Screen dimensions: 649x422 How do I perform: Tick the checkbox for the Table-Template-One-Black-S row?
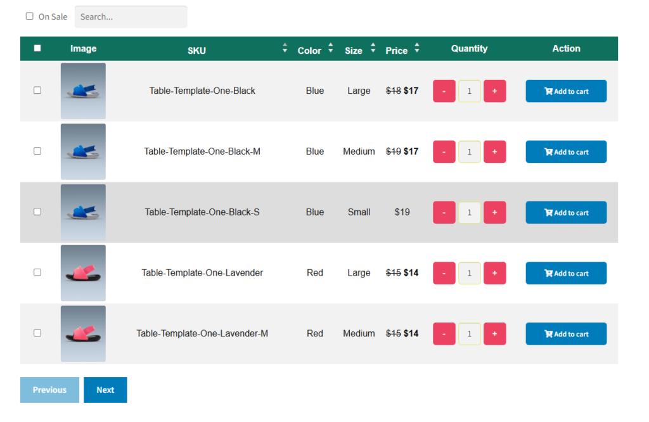pyautogui.click(x=37, y=212)
